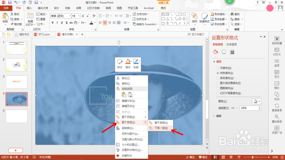Open 幻灯片 panel in right sidebar
Viewport: 285px width, 160px height.
click(277, 52)
